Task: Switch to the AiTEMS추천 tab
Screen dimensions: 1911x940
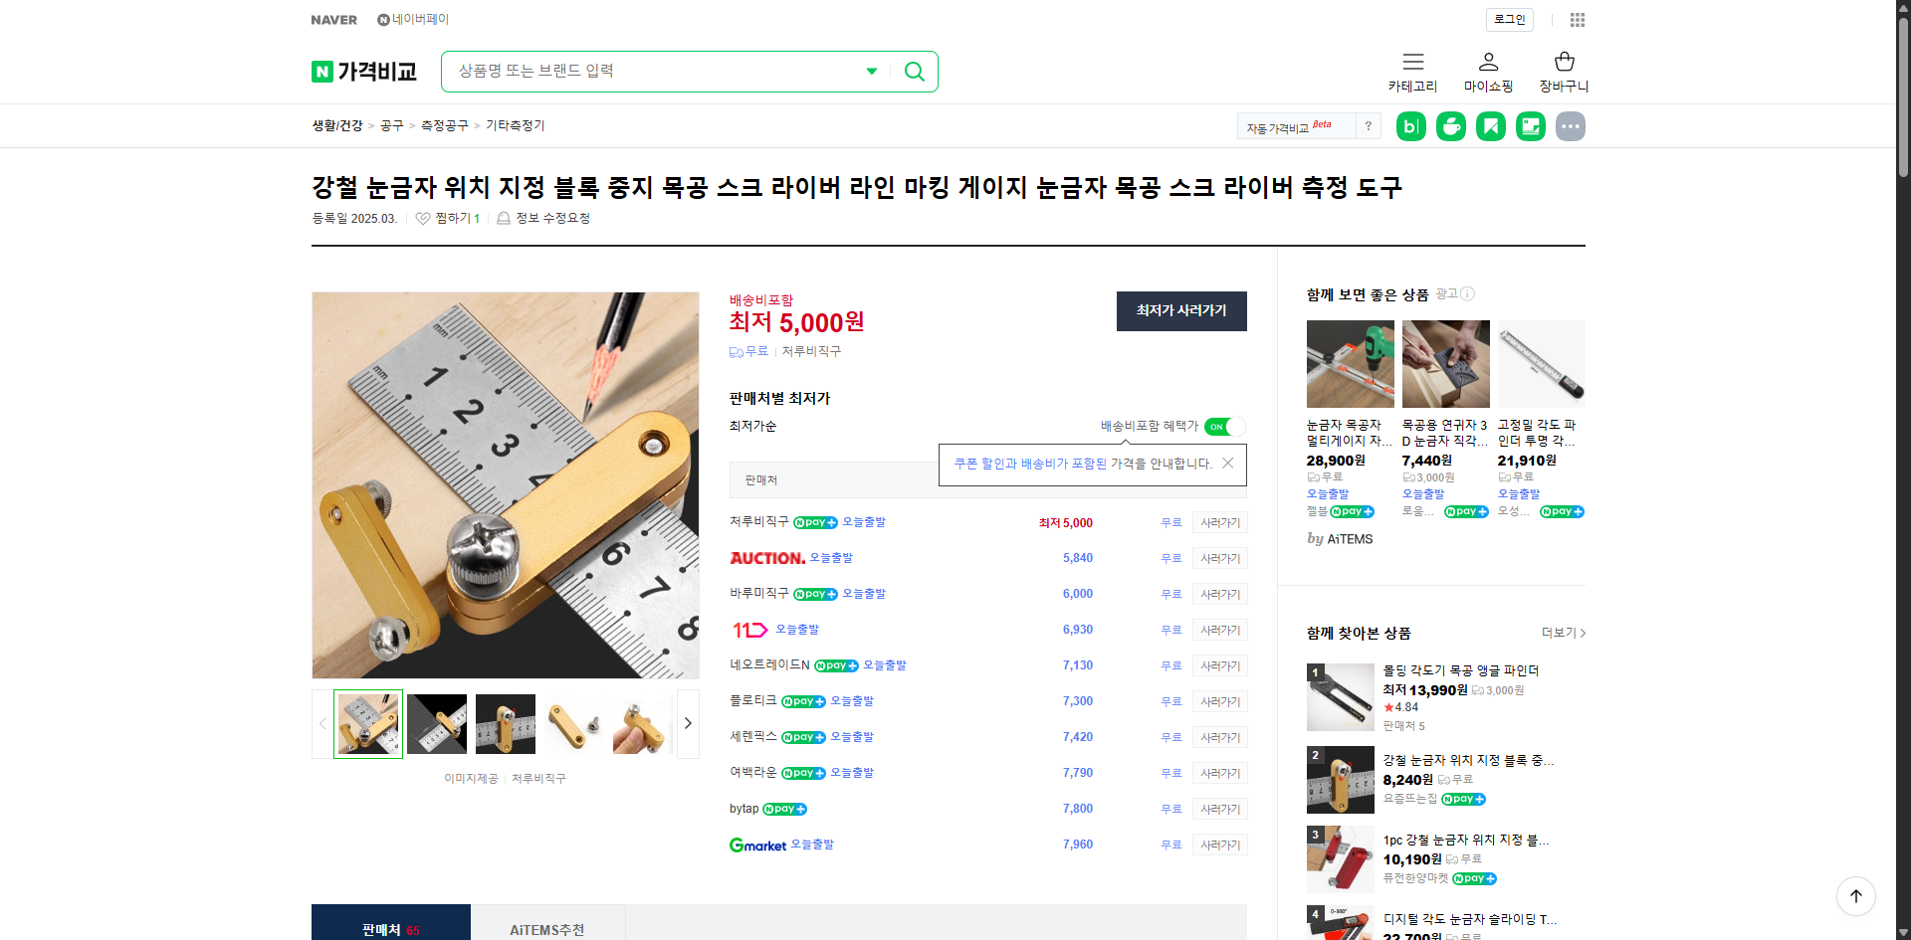Action: [x=547, y=928]
